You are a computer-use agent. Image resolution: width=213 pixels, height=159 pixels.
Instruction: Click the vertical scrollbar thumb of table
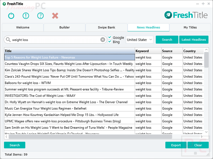[206, 60]
